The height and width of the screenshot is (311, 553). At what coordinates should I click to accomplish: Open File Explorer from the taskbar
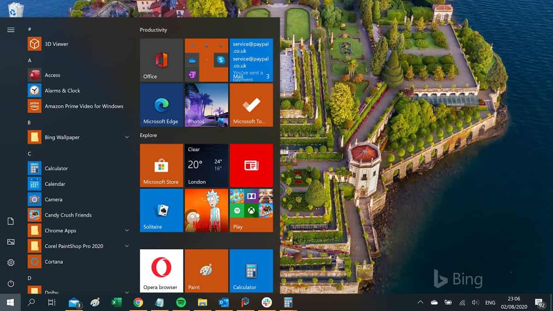pos(202,302)
